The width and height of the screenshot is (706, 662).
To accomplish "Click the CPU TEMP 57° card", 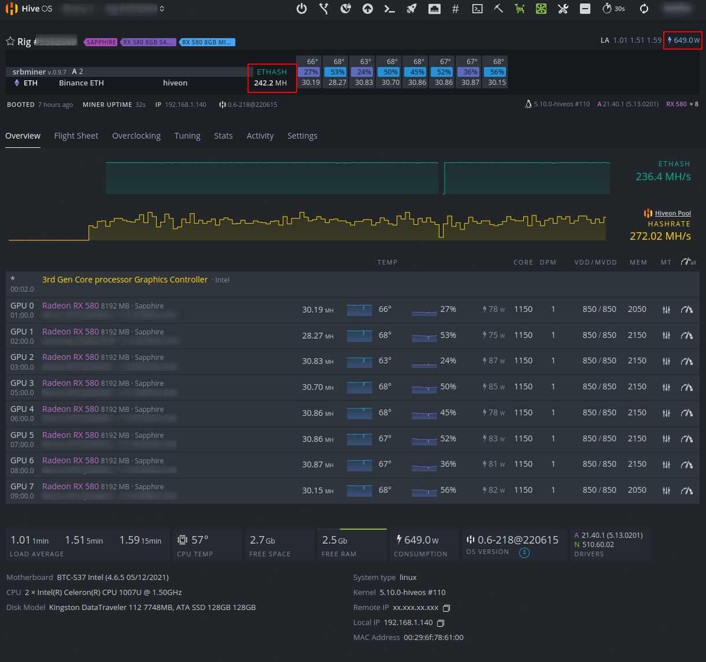I will (x=207, y=545).
